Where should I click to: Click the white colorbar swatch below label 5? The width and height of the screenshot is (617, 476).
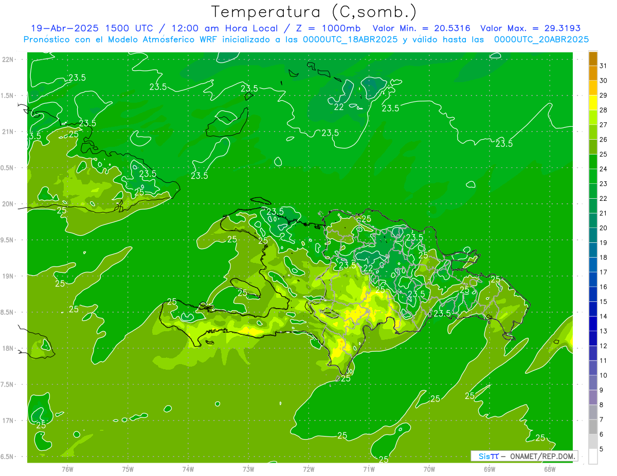(x=593, y=456)
